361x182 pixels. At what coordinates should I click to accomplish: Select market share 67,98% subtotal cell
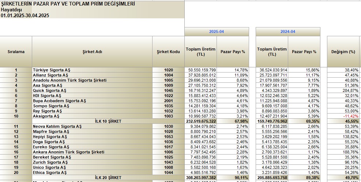pos(233,121)
